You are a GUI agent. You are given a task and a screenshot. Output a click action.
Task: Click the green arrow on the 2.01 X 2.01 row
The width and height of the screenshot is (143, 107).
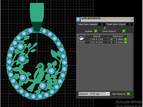[x=126, y=43]
